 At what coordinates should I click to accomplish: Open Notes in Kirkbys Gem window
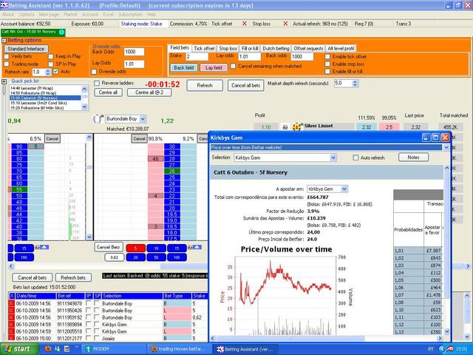(x=413, y=158)
